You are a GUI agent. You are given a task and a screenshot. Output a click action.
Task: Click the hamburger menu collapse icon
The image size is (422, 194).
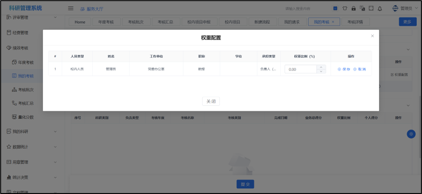coord(70,8)
